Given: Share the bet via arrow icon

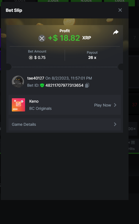Looking at the screenshot, I should (116, 32).
